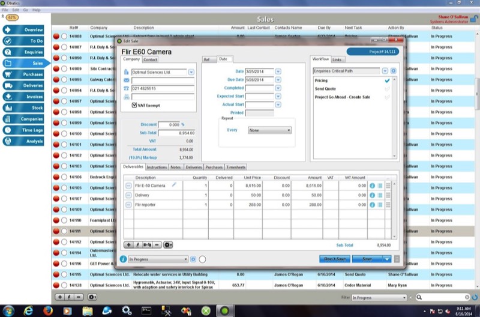Click the Windows Start button
480x317 pixels.
coord(8,311)
